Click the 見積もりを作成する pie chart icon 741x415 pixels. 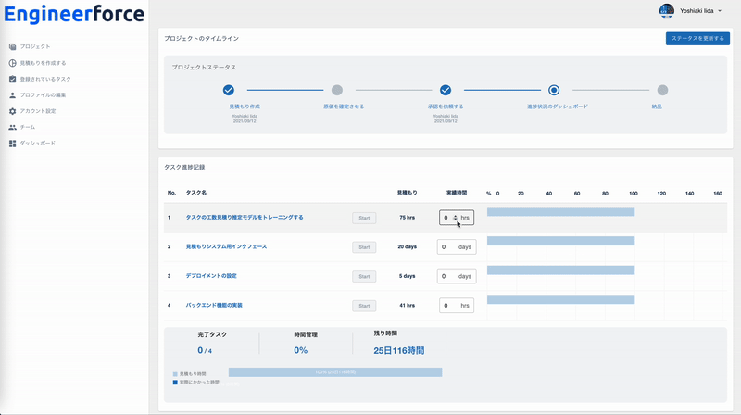[13, 63]
